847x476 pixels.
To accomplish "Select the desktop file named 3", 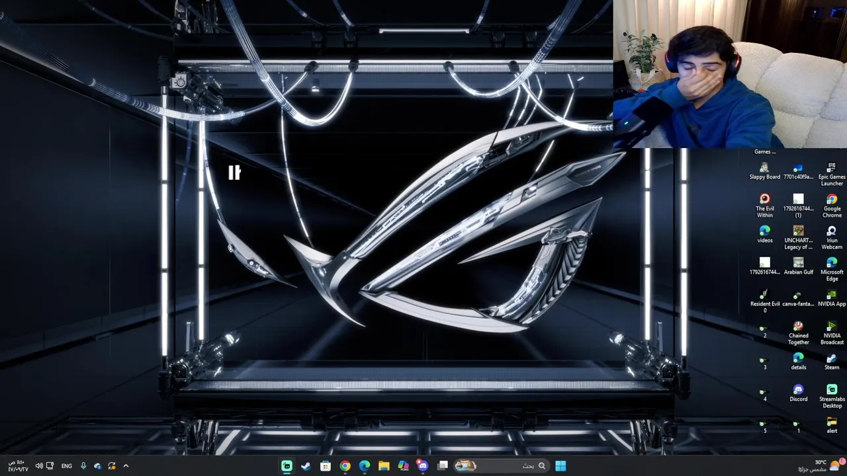I will [x=765, y=362].
